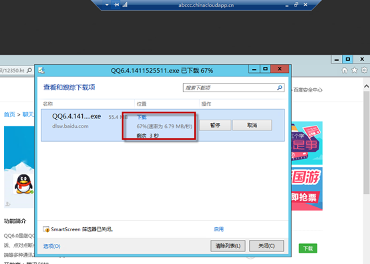Open browser Favorites star icon
Screen dimensions: 370x264
tap(355, 70)
